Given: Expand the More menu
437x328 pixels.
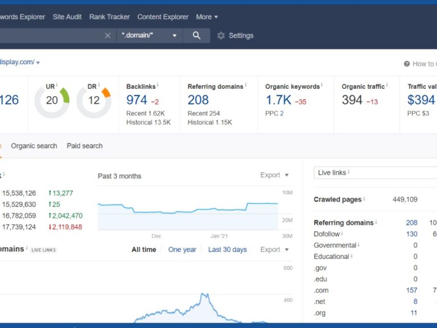Looking at the screenshot, I should (x=207, y=17).
